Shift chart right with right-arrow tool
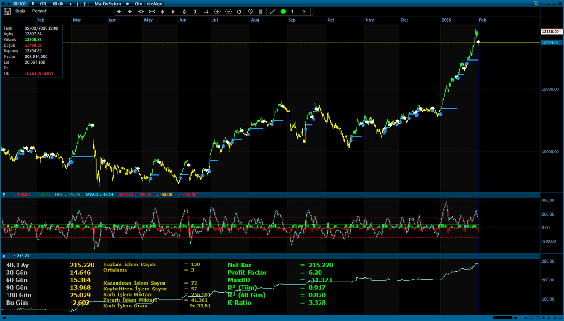The image size is (564, 321). (x=130, y=11)
